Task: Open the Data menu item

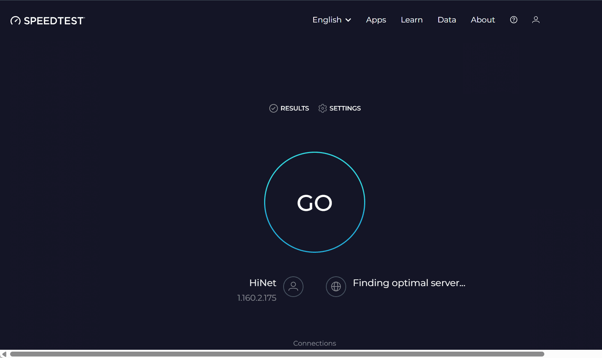Action: 447,20
